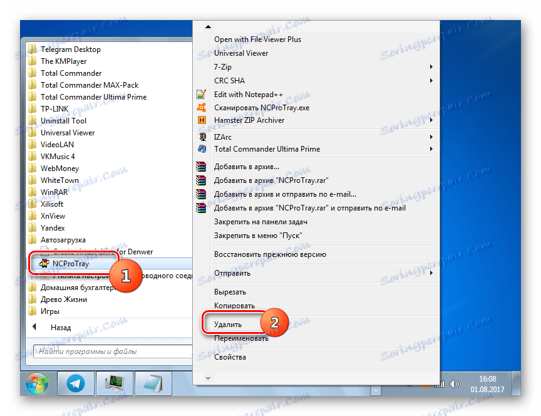Image resolution: width=541 pixels, height=416 pixels.
Task: Click the IZArc icon in the context menu
Action: tap(202, 137)
